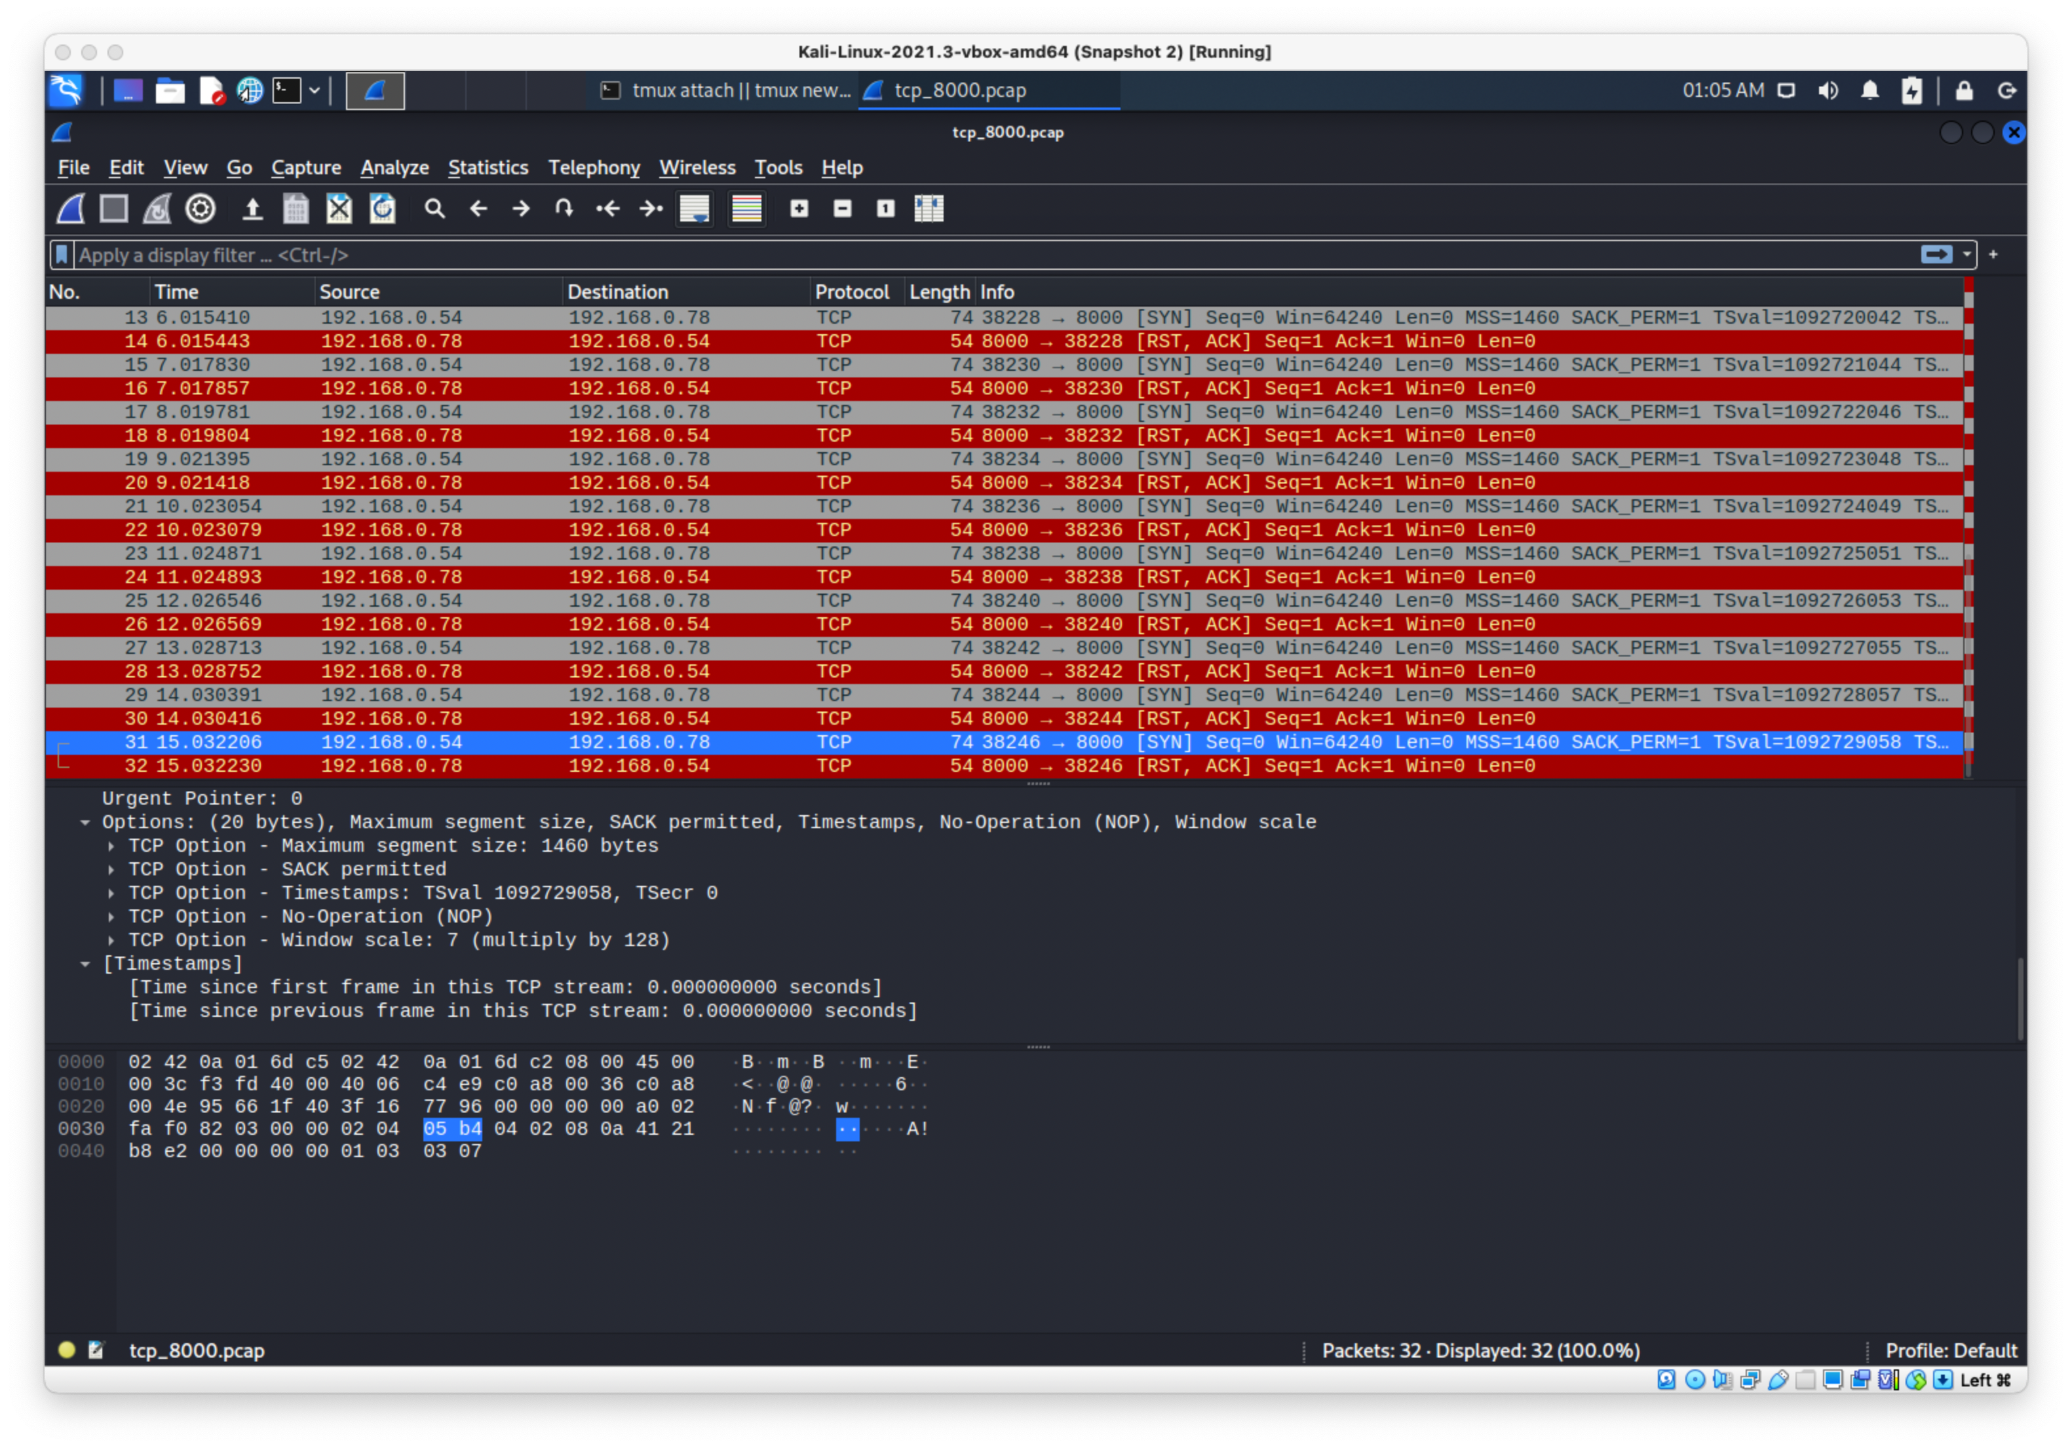Go back in packet history arrow
This screenshot has height=1448, width=2072.
click(x=478, y=209)
